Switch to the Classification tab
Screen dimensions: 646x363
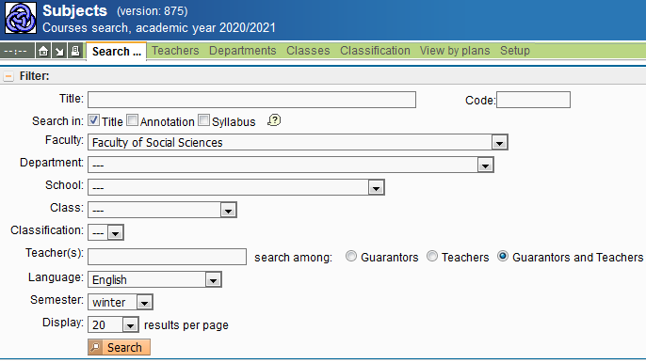click(375, 51)
